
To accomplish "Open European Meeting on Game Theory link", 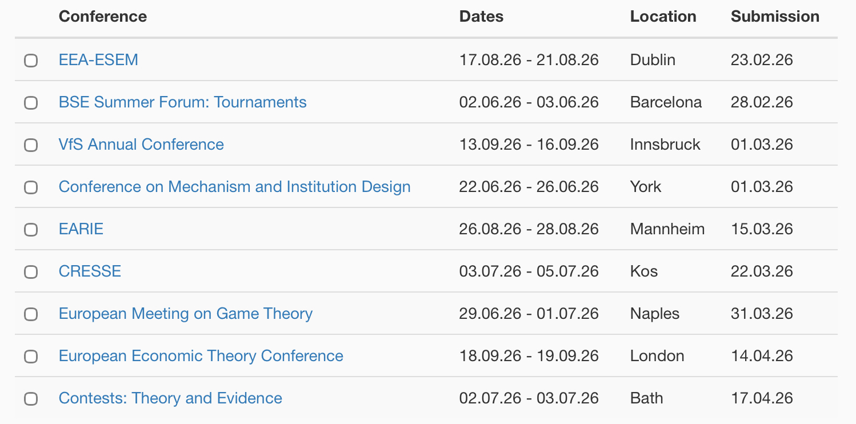I will click(185, 314).
